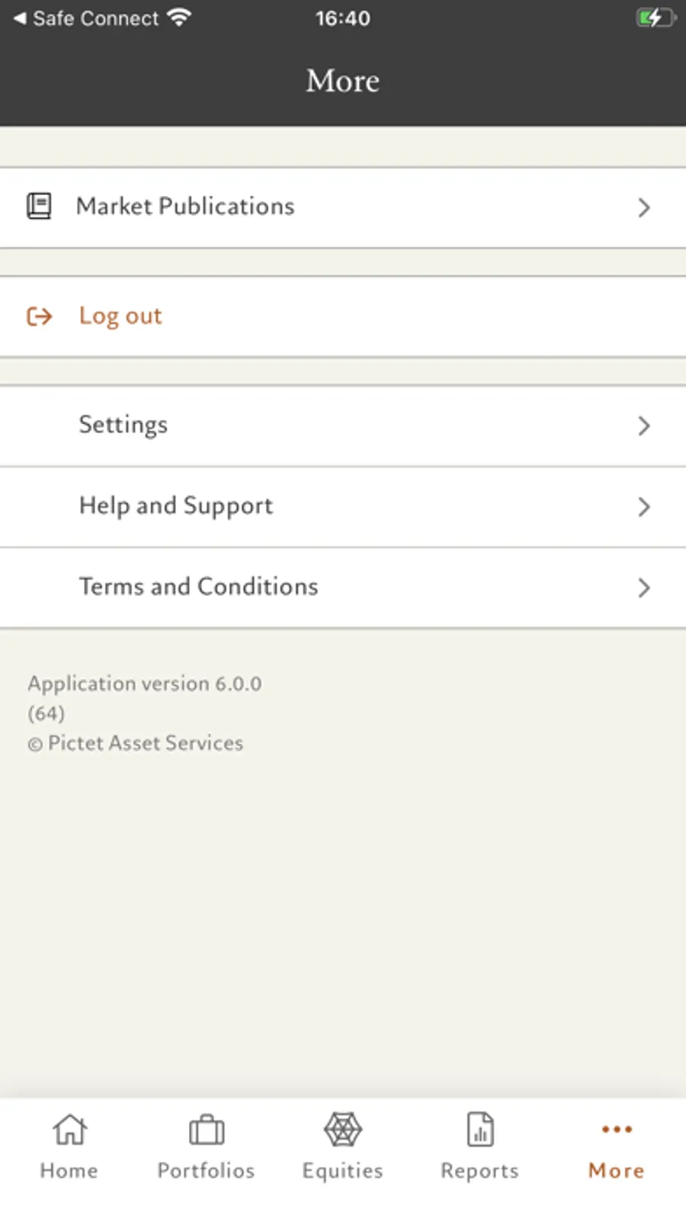Open the Reports document icon

(480, 1130)
